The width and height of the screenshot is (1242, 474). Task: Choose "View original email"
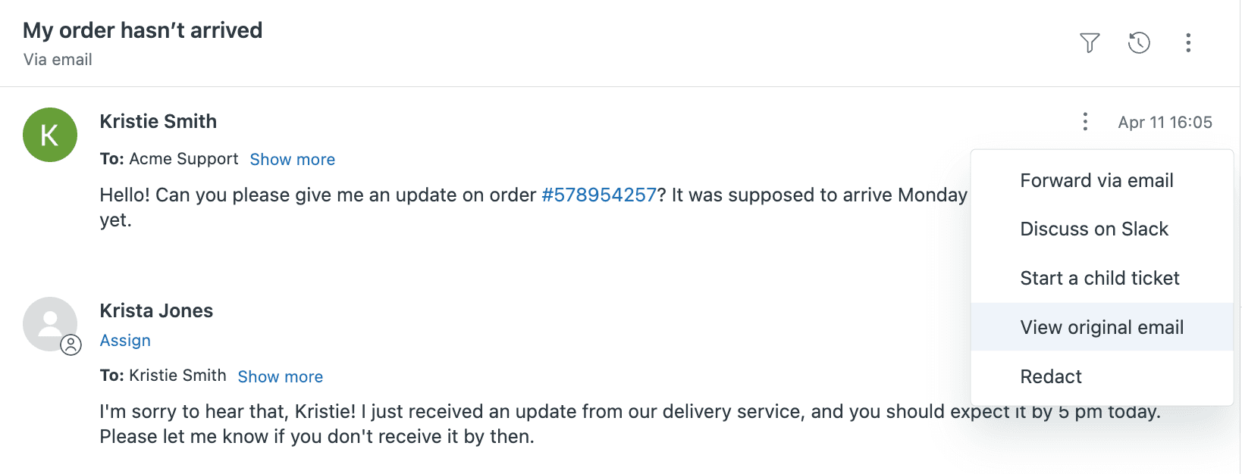[1101, 326]
